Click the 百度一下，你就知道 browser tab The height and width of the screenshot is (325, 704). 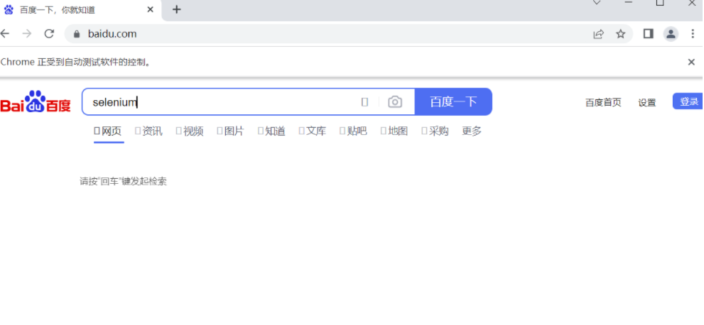click(81, 10)
